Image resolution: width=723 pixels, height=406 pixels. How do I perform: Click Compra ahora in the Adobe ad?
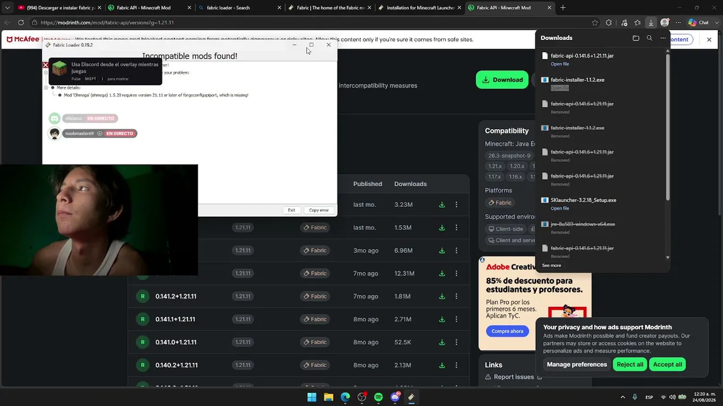[507, 331]
